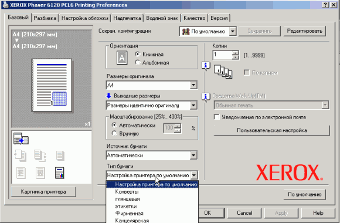Image resolution: width=340 pixels, height=223 pixels.
Task: Open Пользовательская настройка
Action: (x=271, y=130)
